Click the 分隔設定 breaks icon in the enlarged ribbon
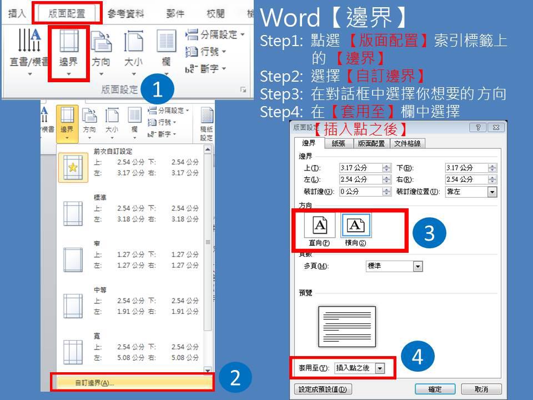The height and width of the screenshot is (400, 533). point(192,34)
